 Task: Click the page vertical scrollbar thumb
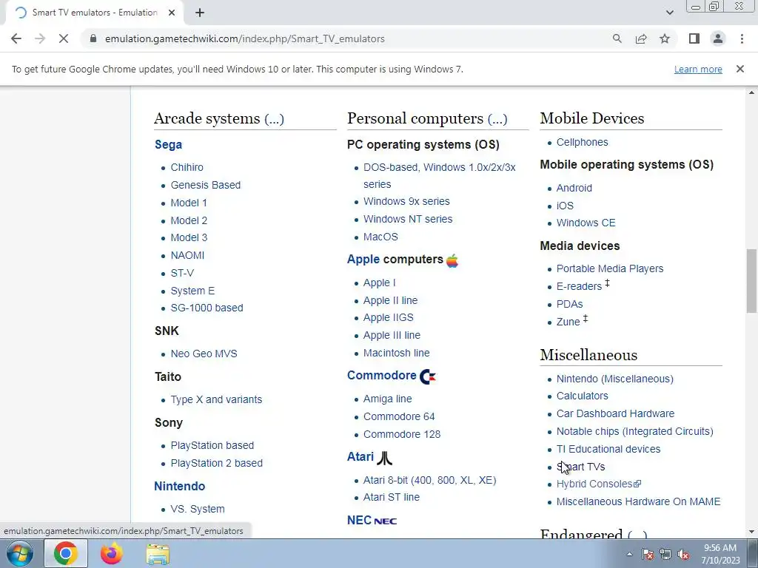(751, 281)
